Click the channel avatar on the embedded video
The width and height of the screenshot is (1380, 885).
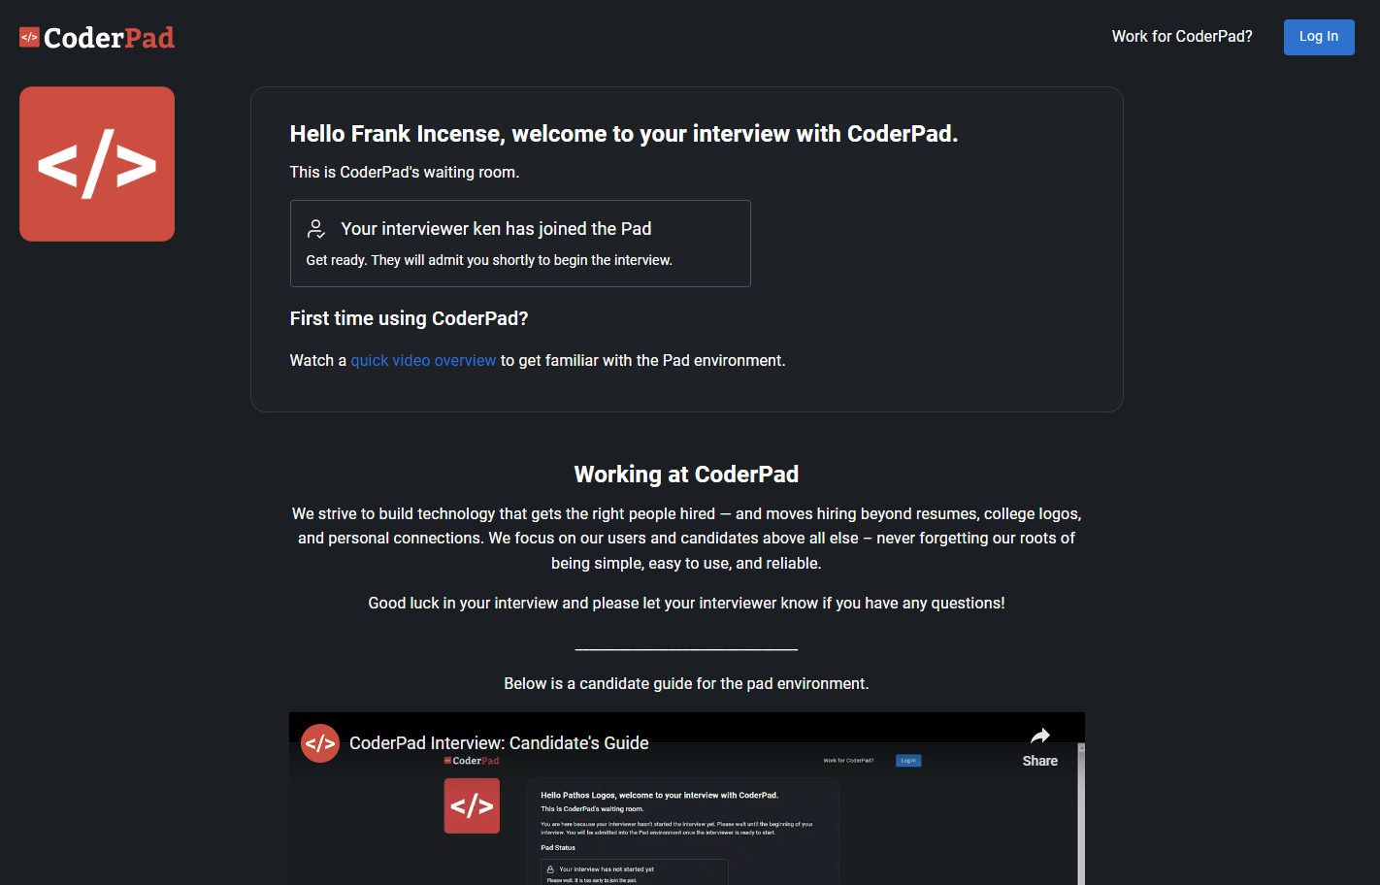click(x=321, y=742)
